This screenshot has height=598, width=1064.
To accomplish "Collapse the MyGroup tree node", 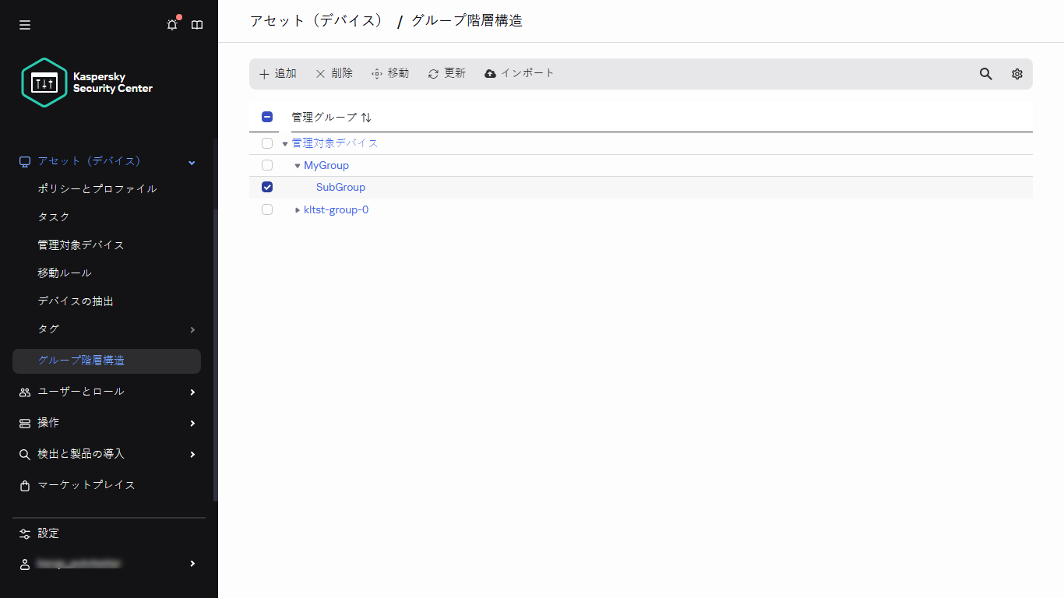I will coord(297,165).
